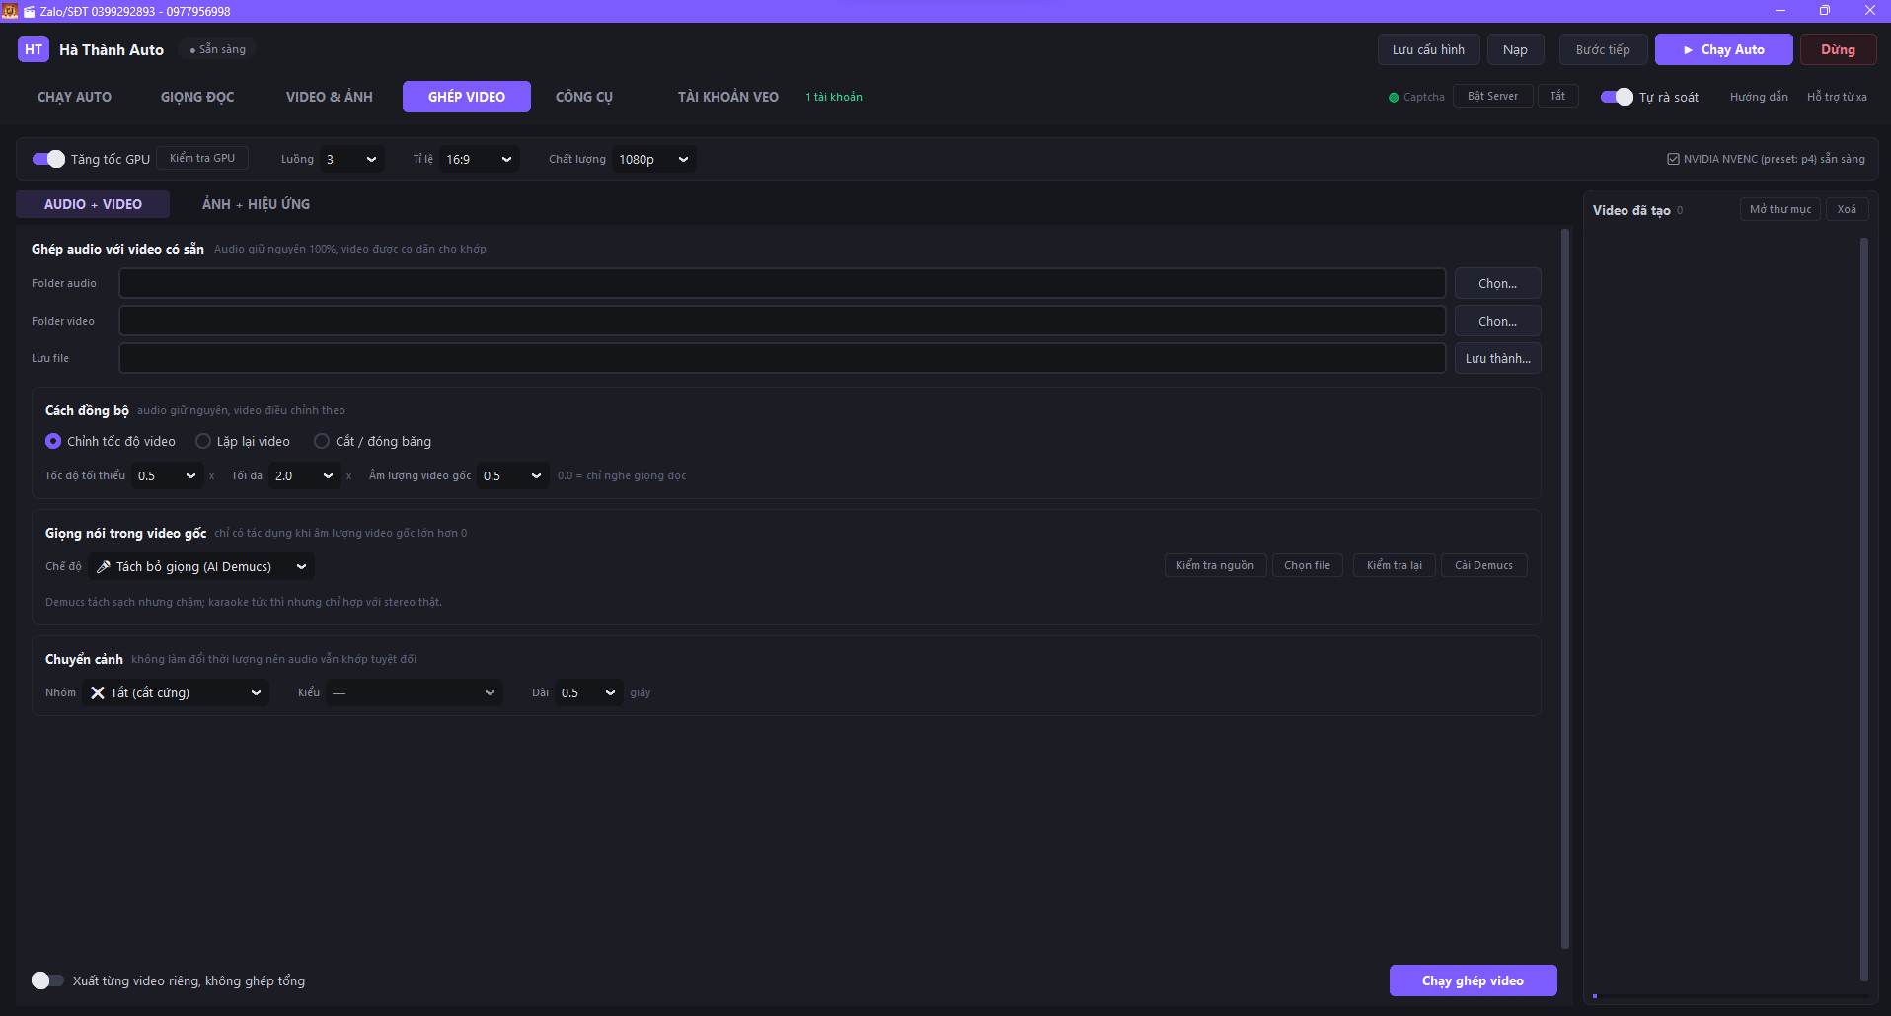Enable Xuất từng video riêng toggle
1891x1016 pixels.
pos(47,980)
